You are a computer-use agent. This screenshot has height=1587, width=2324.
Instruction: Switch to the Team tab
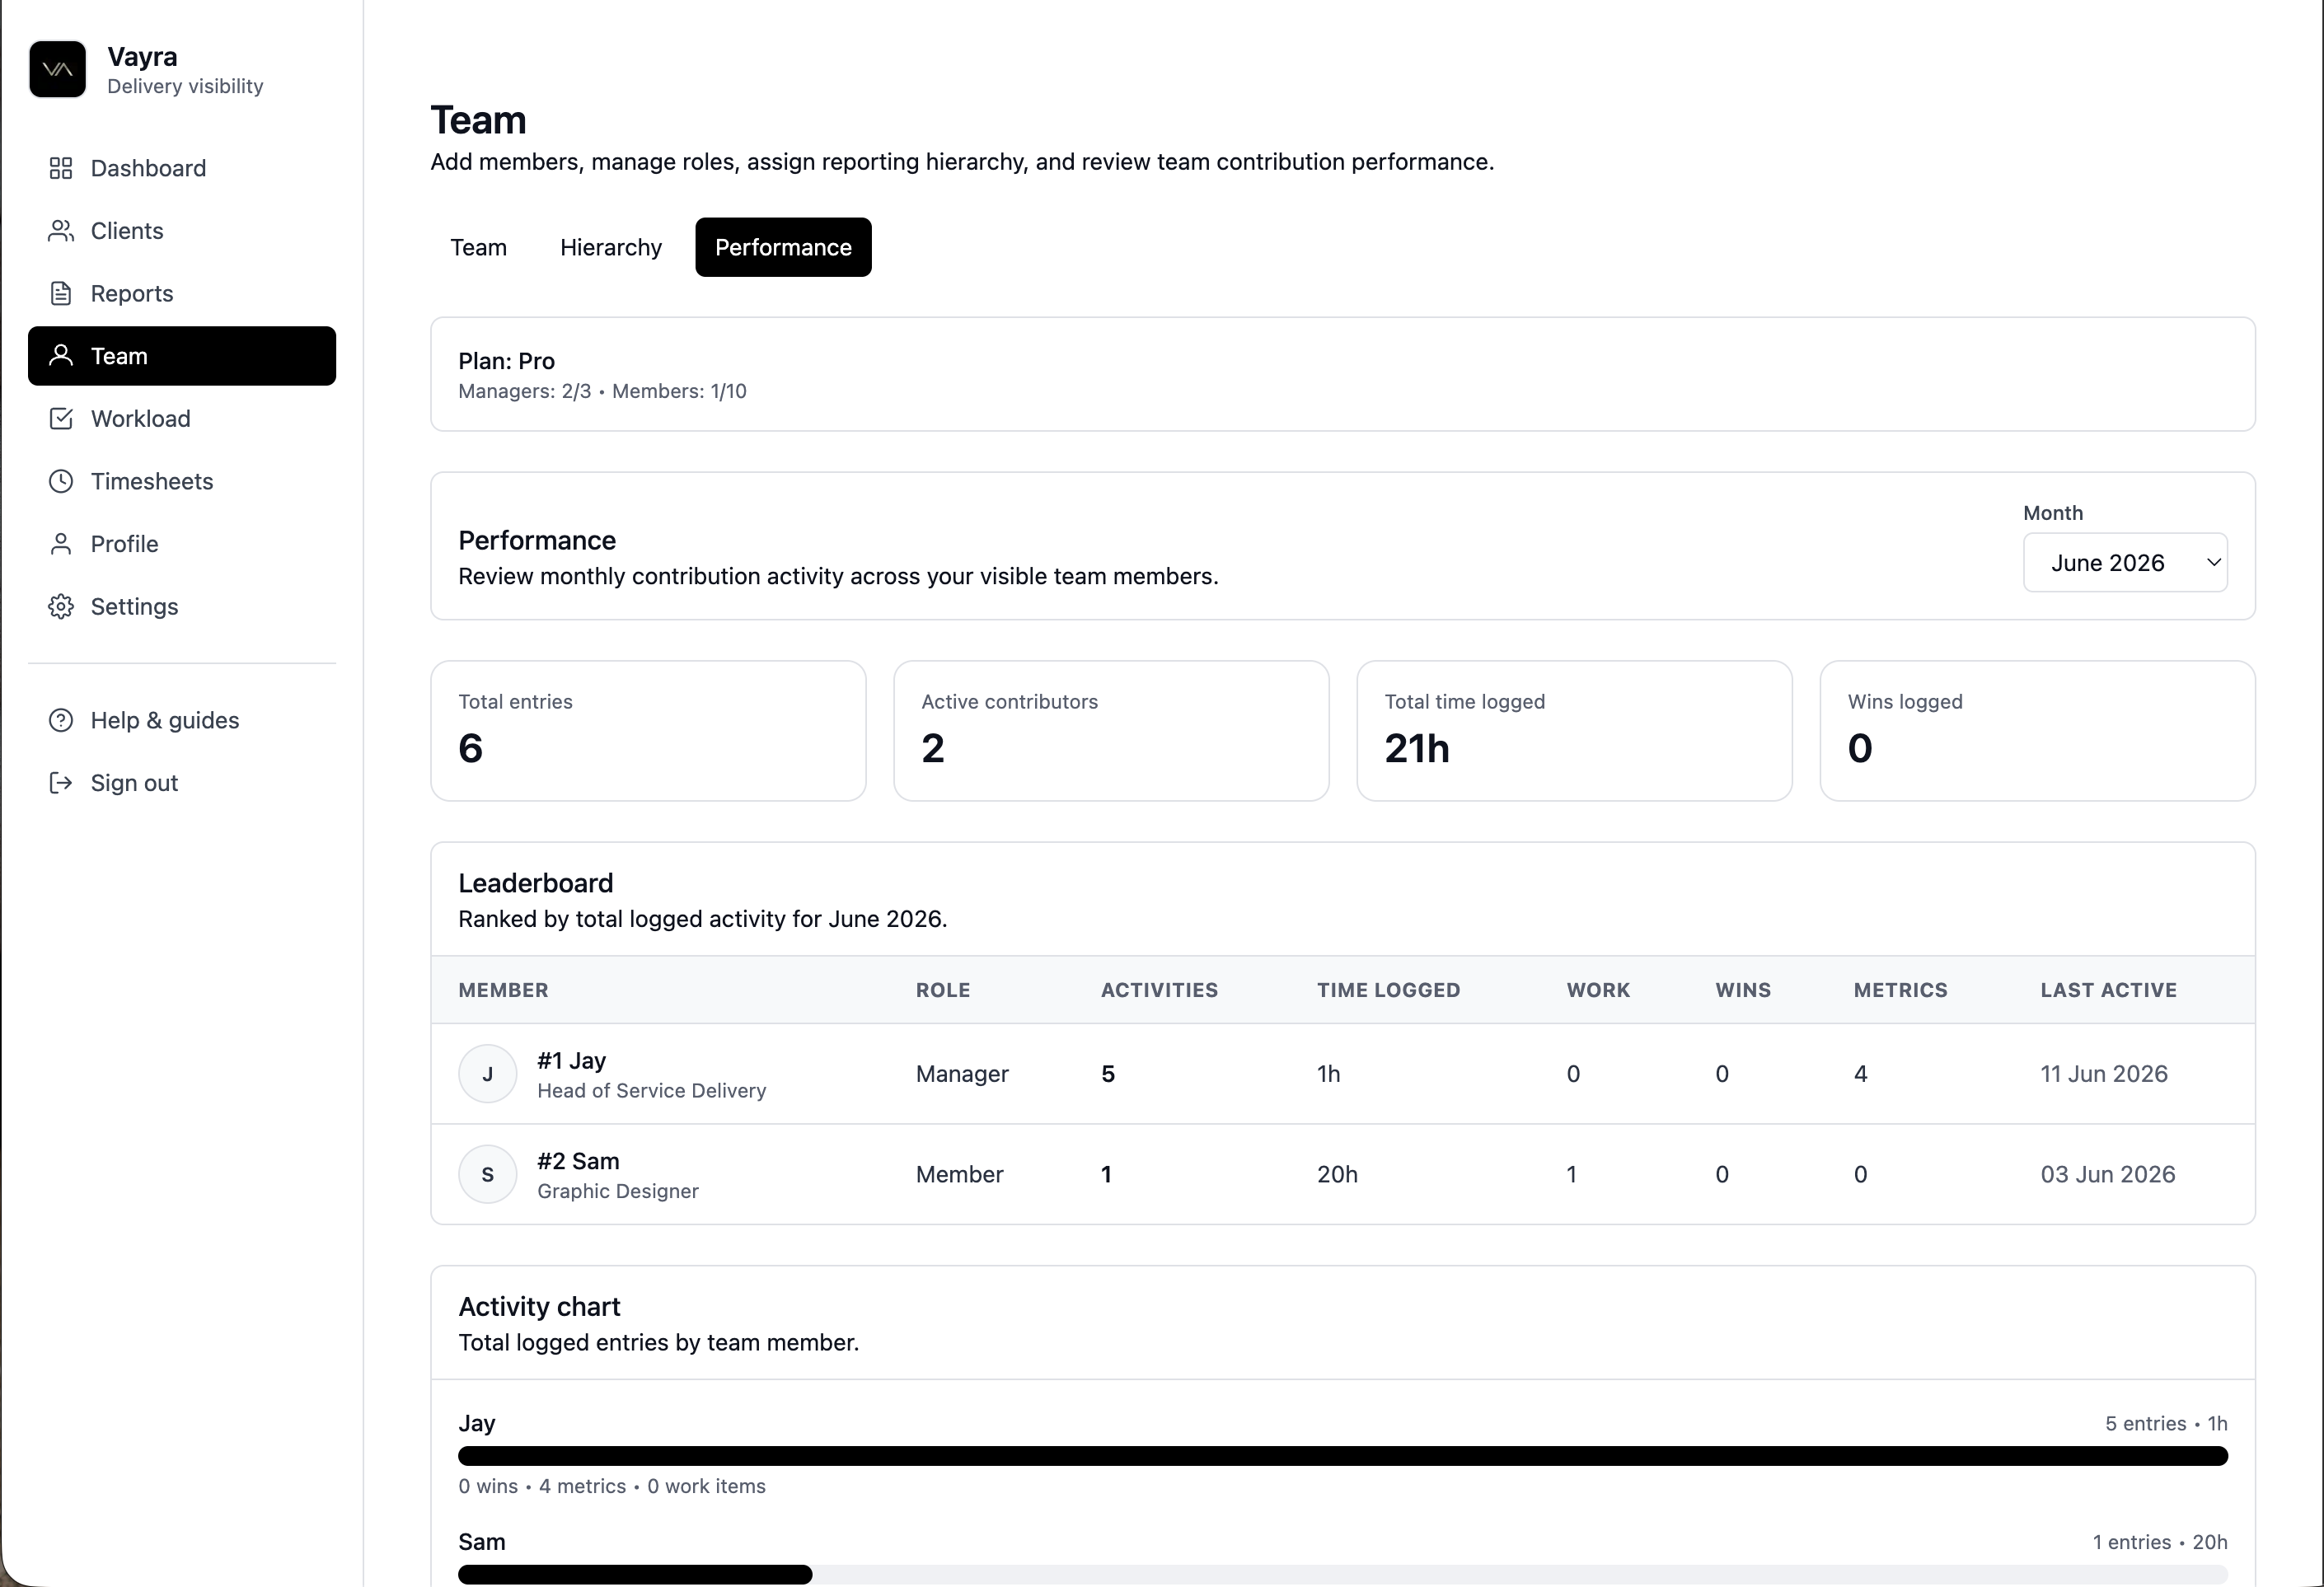pyautogui.click(x=478, y=247)
